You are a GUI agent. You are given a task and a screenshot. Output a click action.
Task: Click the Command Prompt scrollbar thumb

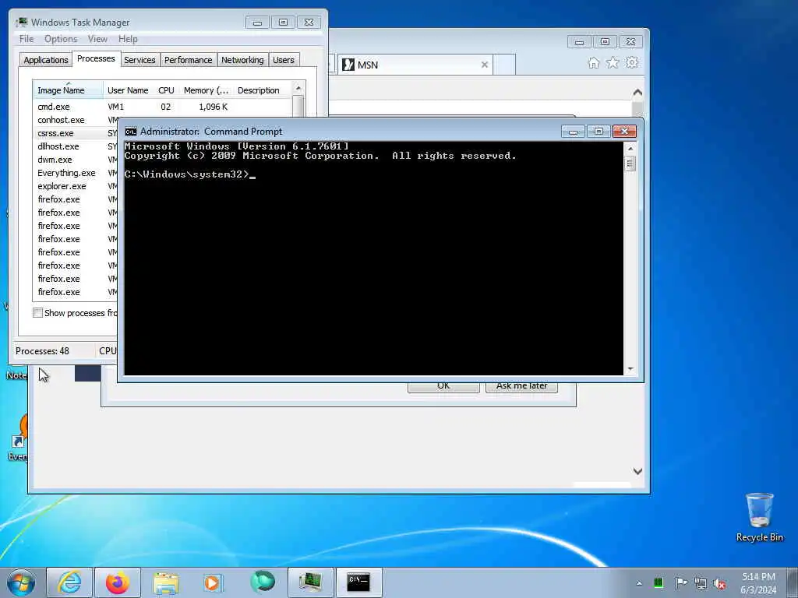pos(630,164)
